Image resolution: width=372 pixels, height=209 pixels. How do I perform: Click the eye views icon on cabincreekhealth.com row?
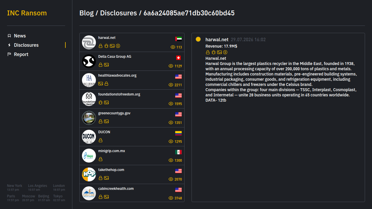(x=171, y=198)
